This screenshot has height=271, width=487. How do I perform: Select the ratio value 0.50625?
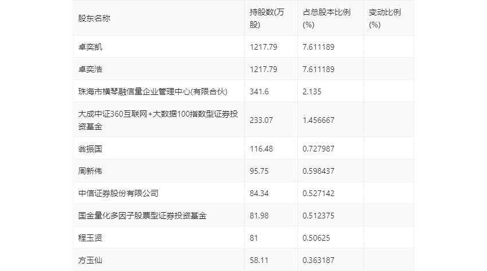pyautogui.click(x=316, y=238)
